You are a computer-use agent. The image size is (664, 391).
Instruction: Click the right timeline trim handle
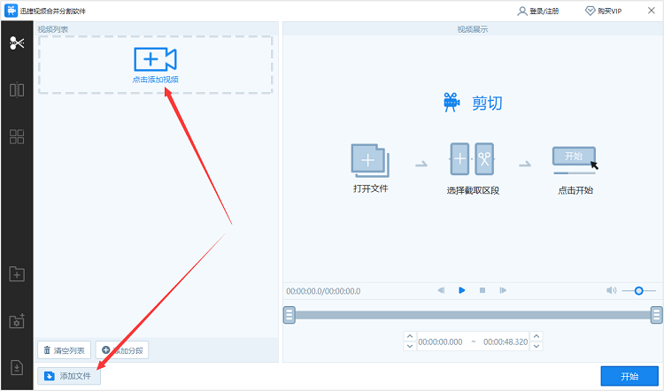click(x=656, y=315)
